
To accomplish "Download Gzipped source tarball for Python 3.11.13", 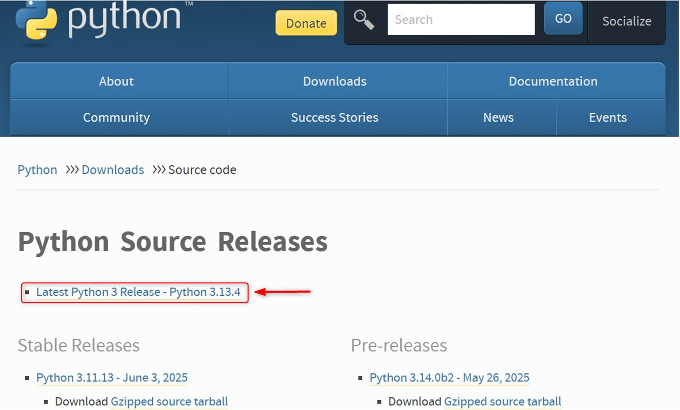I will point(169,402).
